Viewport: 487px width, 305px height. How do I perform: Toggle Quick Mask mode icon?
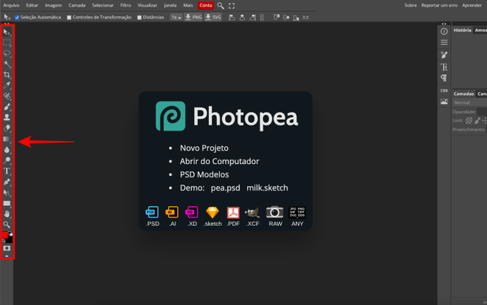[7, 248]
